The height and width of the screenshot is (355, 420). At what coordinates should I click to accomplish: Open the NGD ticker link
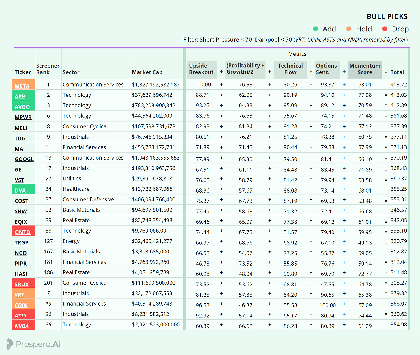pyautogui.click(x=20, y=253)
